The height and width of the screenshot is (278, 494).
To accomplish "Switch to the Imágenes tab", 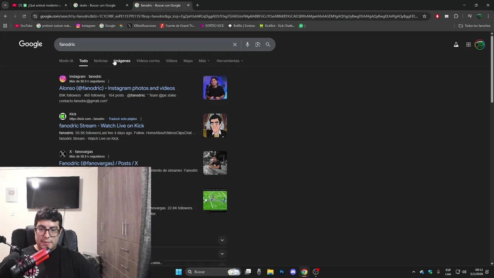I will pos(122,61).
